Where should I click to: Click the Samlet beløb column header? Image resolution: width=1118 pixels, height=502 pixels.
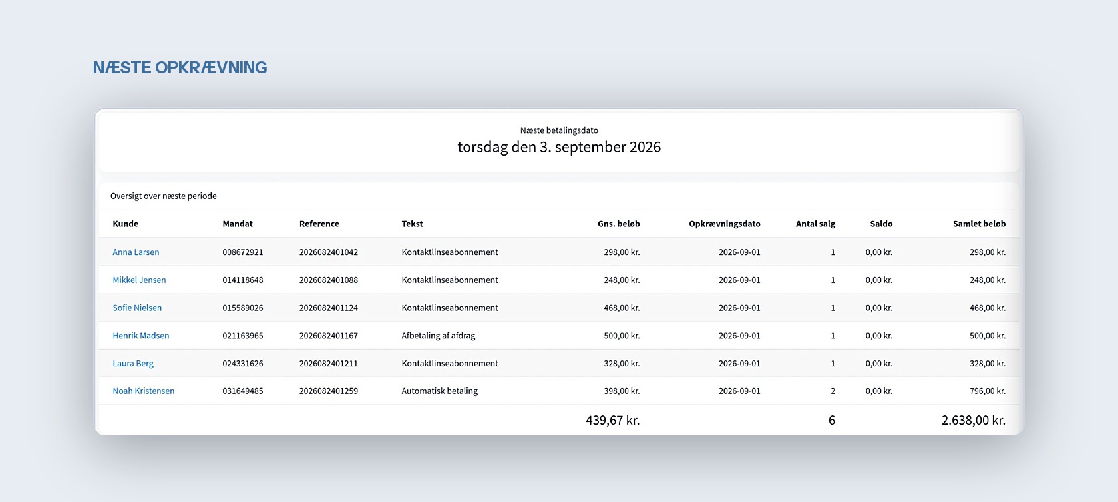[979, 224]
